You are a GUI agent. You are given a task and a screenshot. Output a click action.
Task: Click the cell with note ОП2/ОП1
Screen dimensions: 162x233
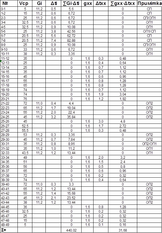click(149, 144)
